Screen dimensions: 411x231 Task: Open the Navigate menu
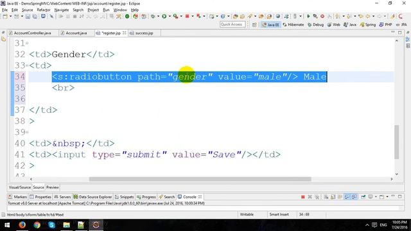62,10
